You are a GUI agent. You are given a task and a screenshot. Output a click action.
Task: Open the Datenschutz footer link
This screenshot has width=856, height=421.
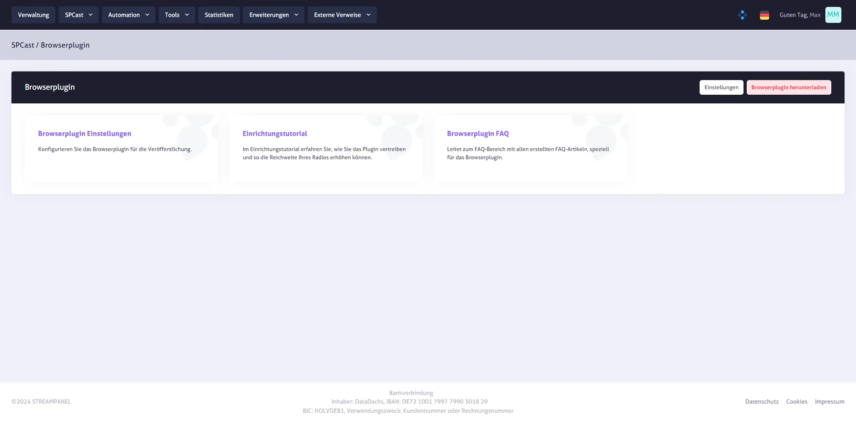(x=762, y=402)
